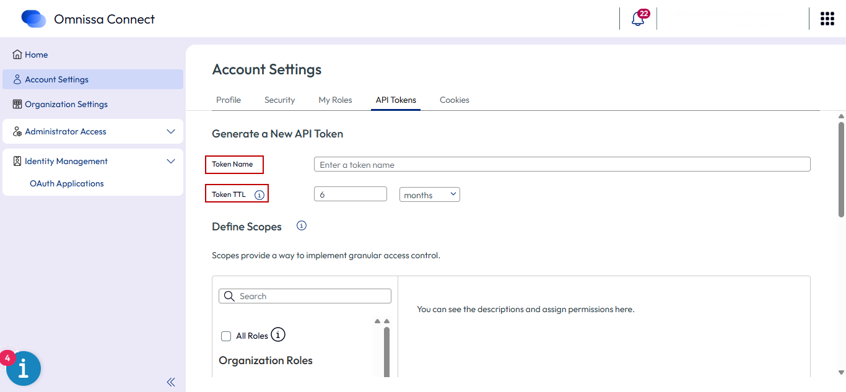Open the blue help info bubble
The width and height of the screenshot is (846, 392).
tap(24, 368)
